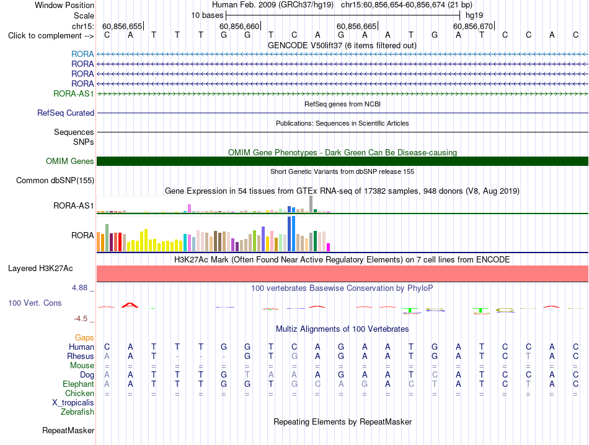Screen dimensions: 589x445
Task: Click the chr15 60,856,660 ruler position marker
Action: point(240,26)
